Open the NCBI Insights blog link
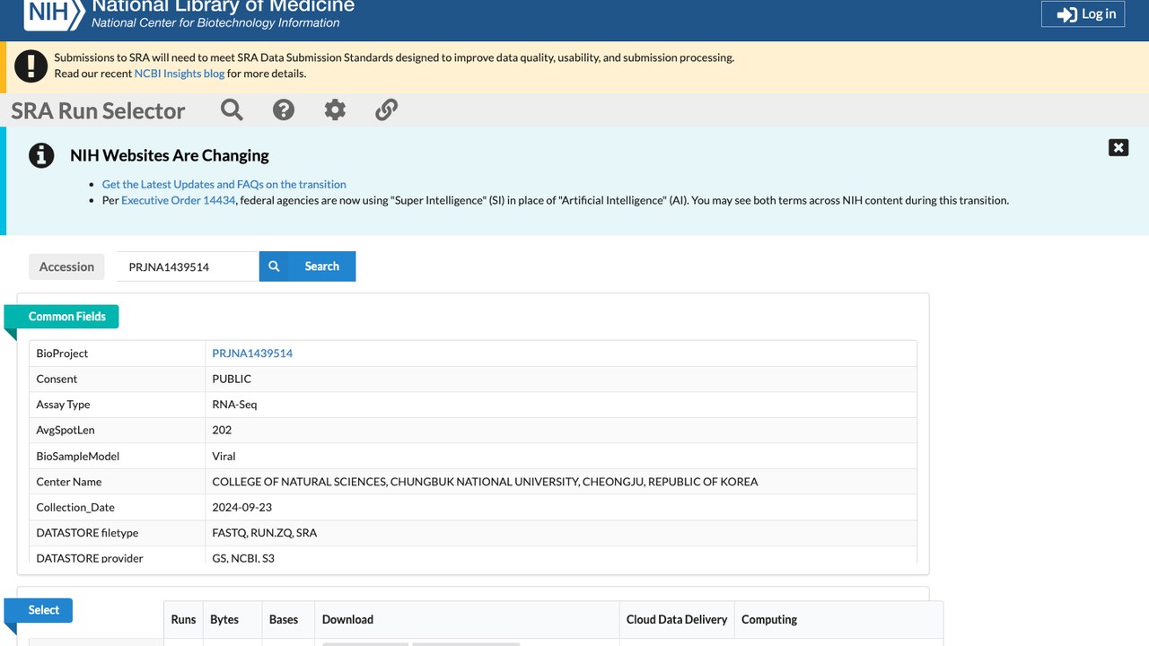The width and height of the screenshot is (1149, 646). tap(180, 74)
